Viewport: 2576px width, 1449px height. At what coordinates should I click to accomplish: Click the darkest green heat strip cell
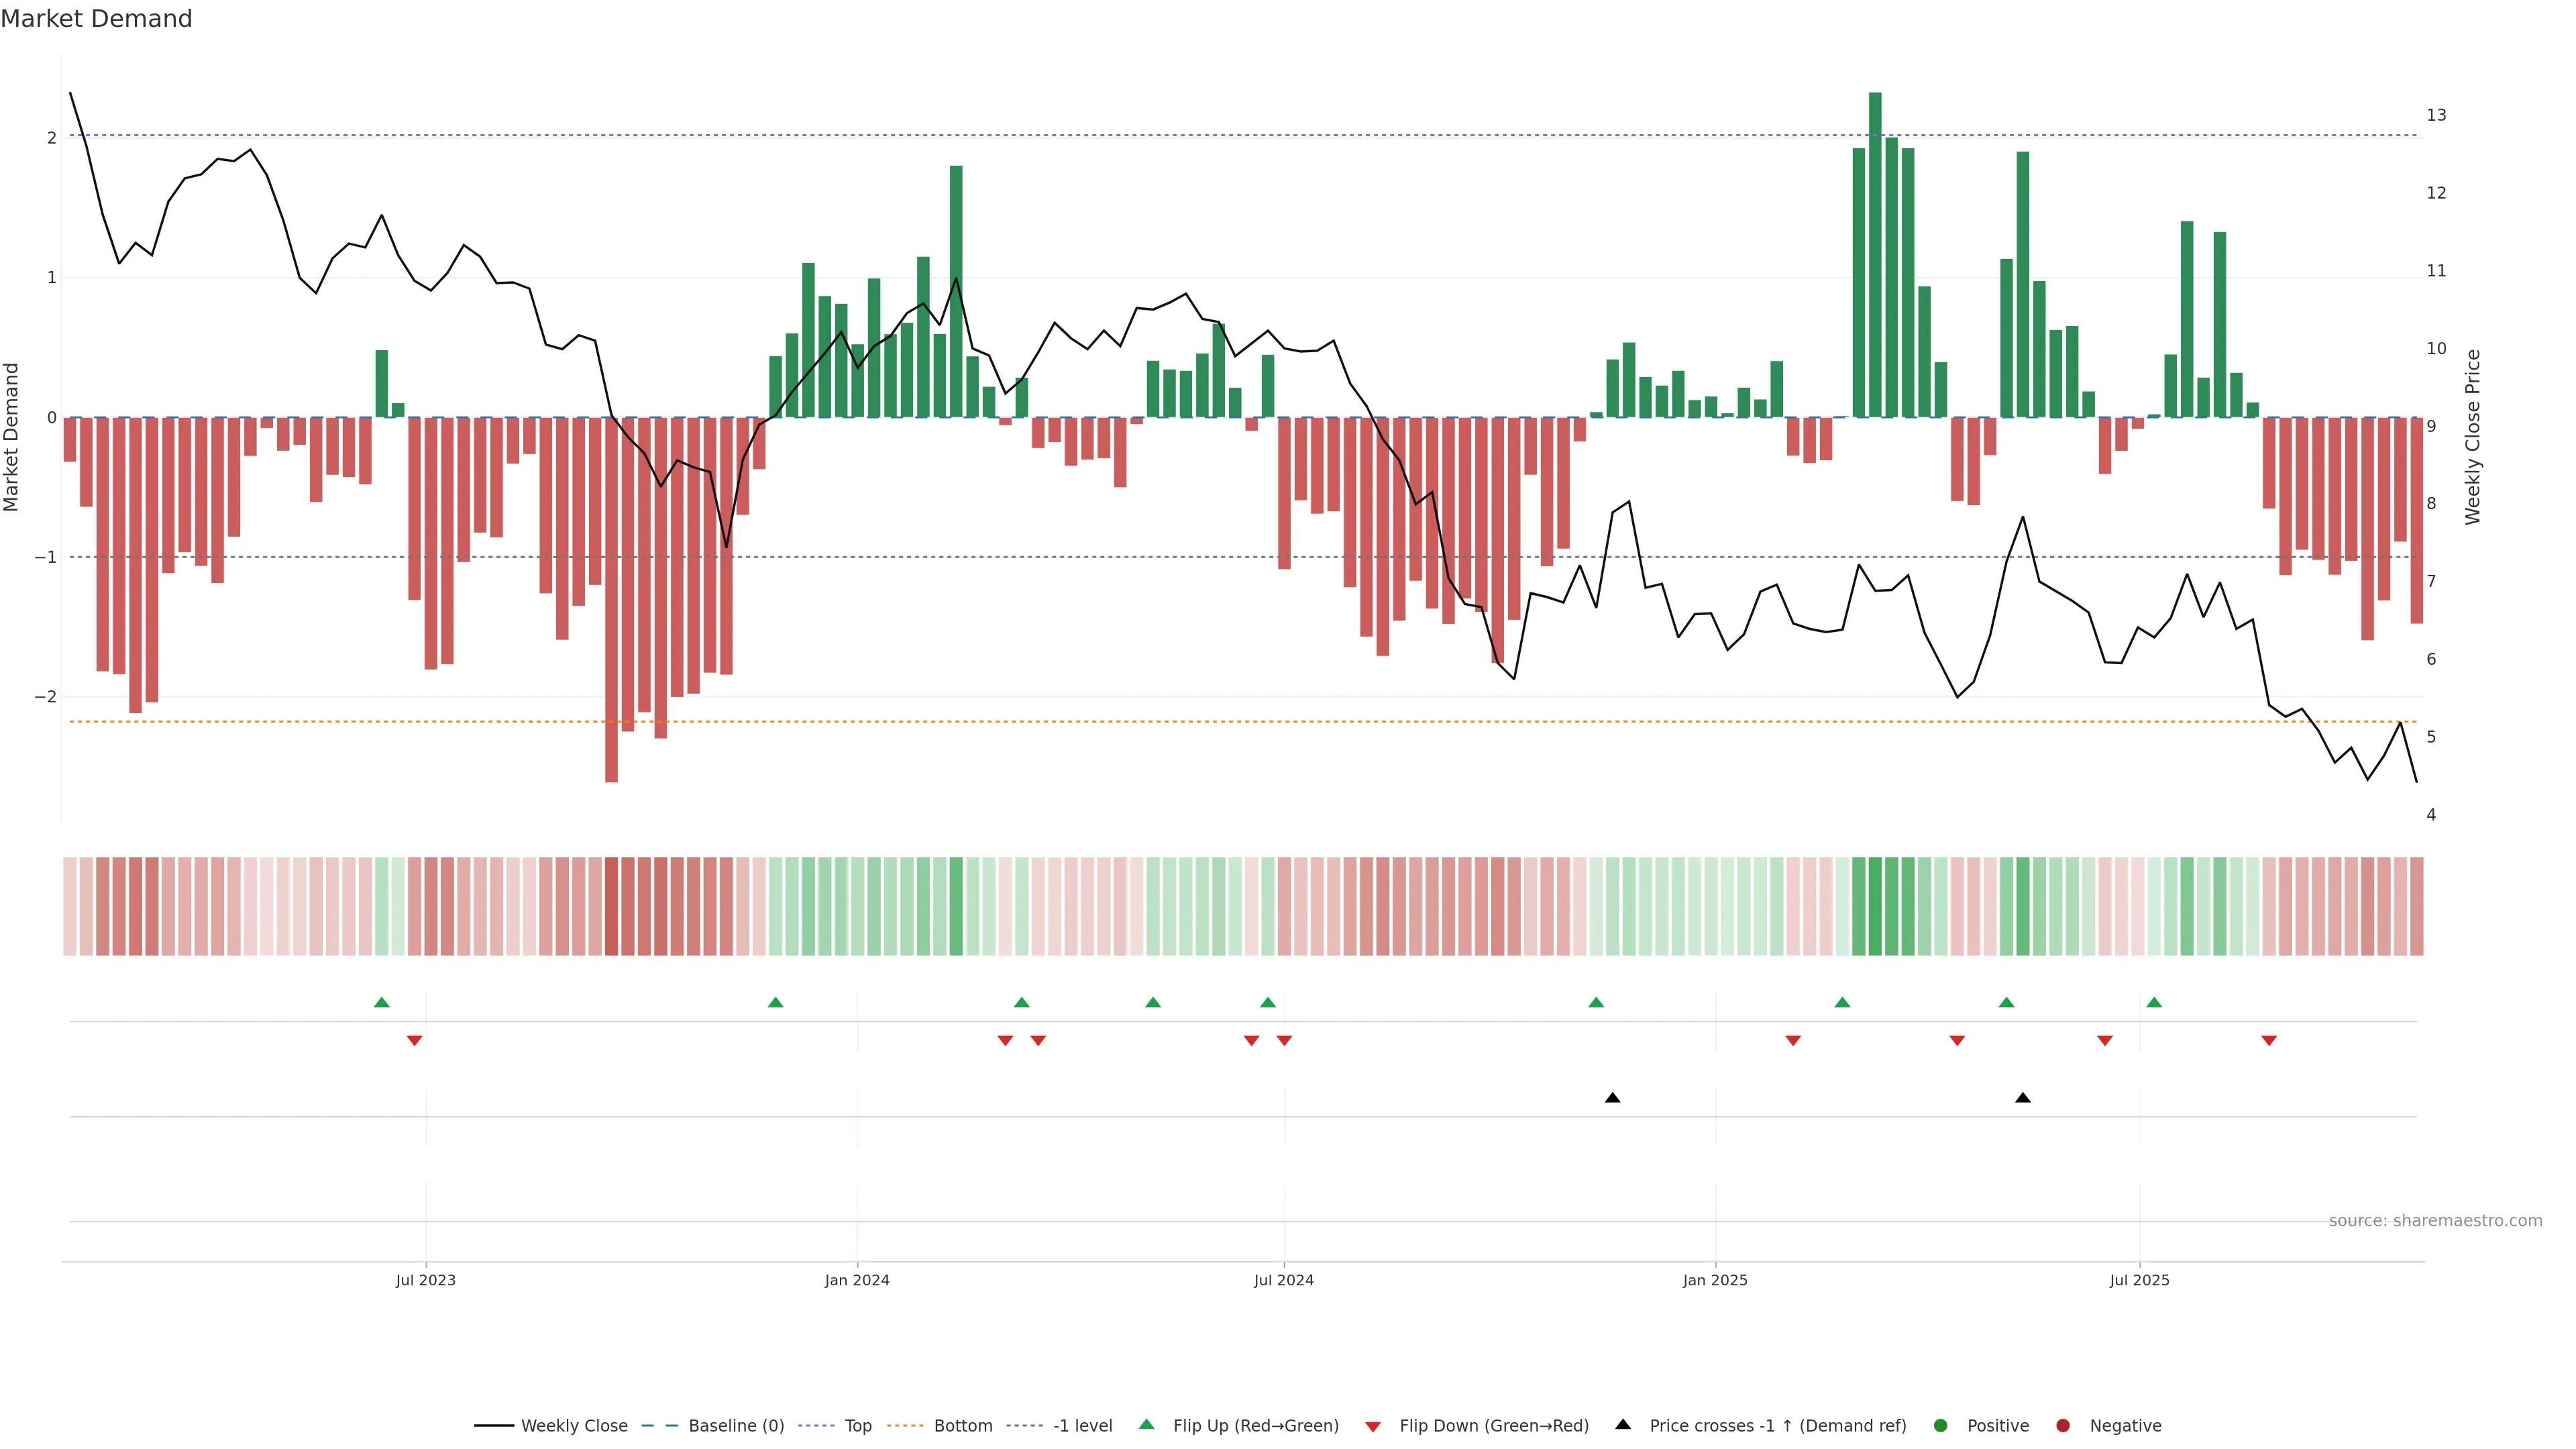pyautogui.click(x=1875, y=906)
